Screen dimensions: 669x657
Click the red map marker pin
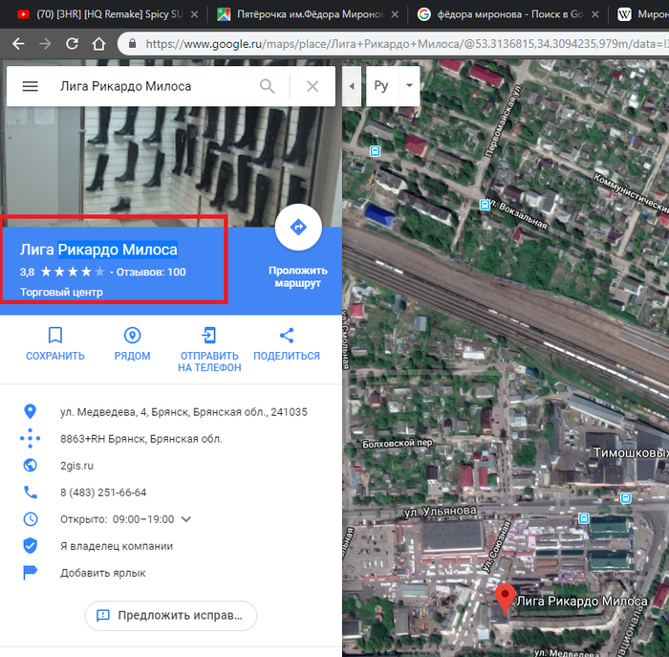(x=505, y=600)
